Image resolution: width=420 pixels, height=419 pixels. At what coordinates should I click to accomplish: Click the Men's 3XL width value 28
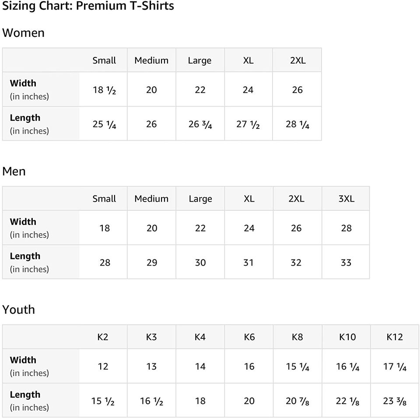point(346,228)
